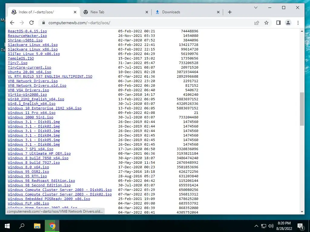Download Win10_21H2_English_x64.iso
Screen dimensions: 310x232
(x=36, y=99)
